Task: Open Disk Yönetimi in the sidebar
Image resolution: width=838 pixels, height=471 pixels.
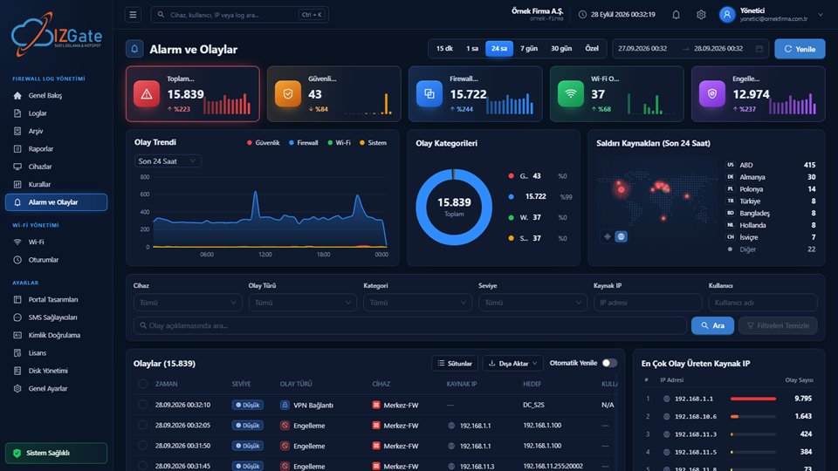Action: pos(56,371)
